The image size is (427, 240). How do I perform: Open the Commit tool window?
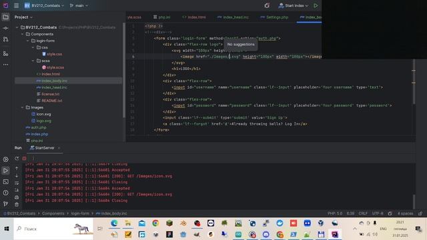5,28
